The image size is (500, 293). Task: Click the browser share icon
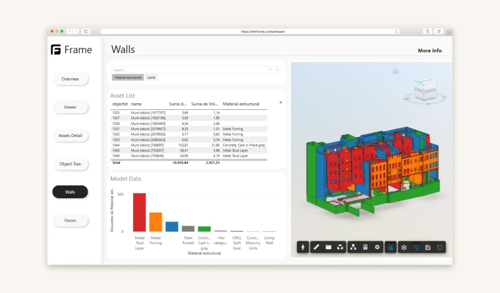point(428,31)
